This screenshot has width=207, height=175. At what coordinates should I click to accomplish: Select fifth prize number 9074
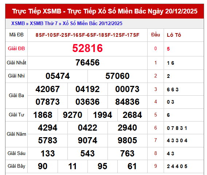tap(87, 140)
